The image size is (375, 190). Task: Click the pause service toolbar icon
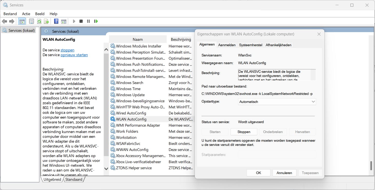[x=89, y=21]
